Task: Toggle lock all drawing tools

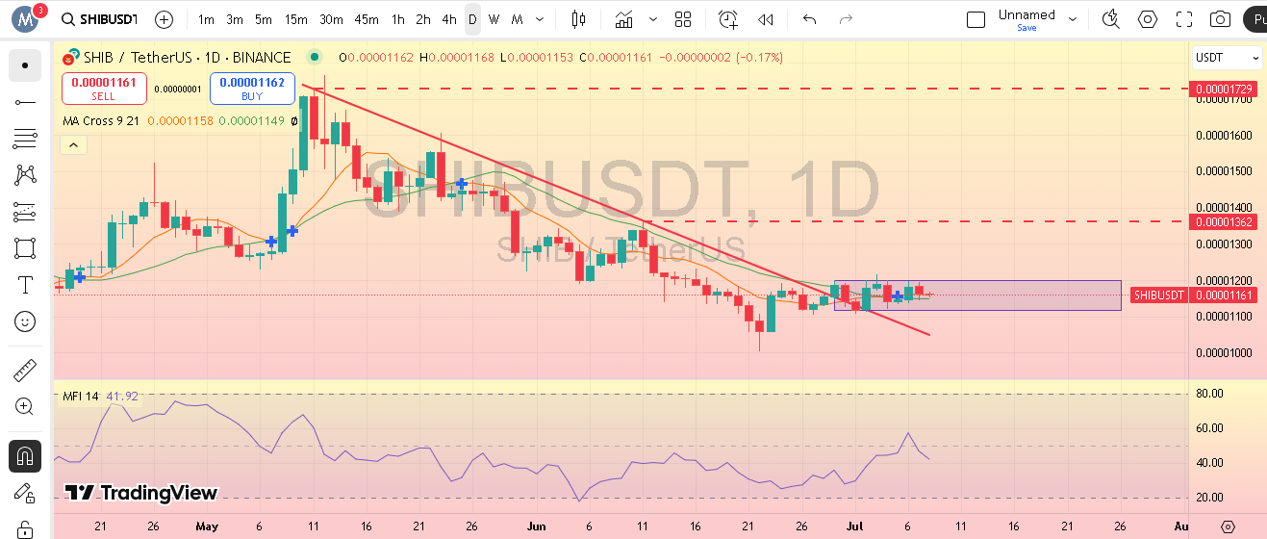Action: click(25, 527)
